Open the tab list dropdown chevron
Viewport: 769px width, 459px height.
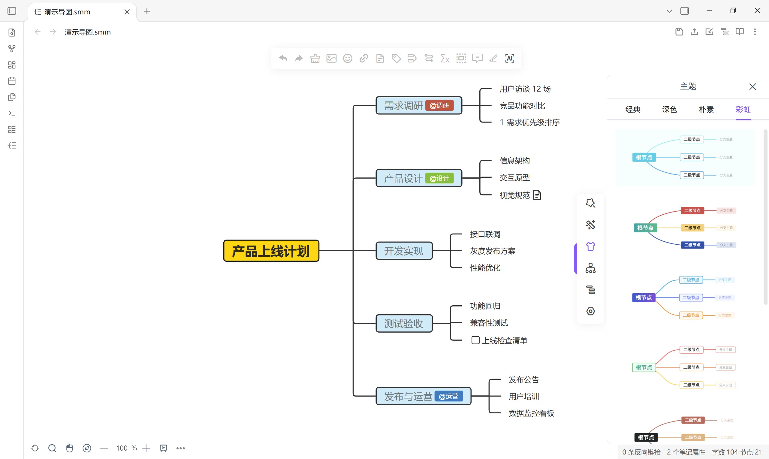coord(669,11)
